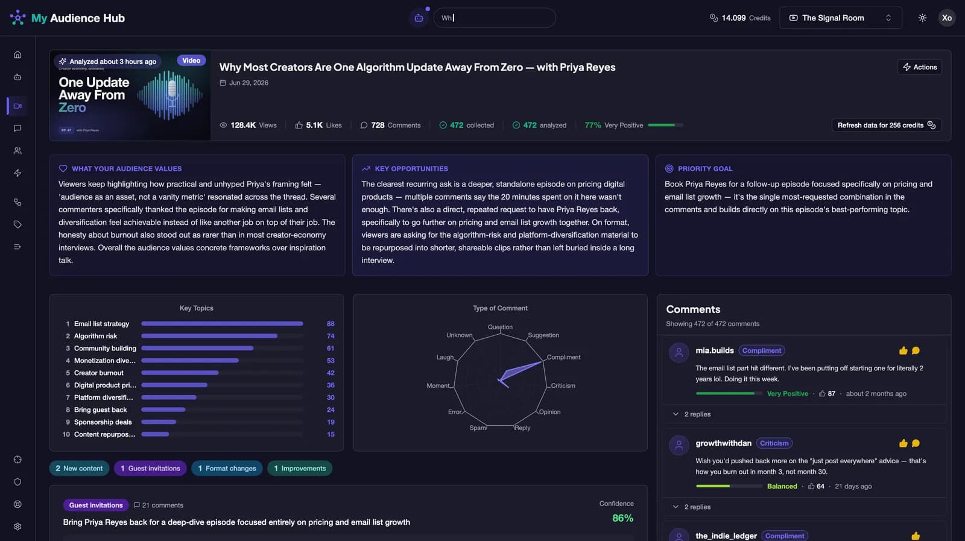Open the Actions menu
Viewport: 965px width, 541px height.
tap(920, 67)
